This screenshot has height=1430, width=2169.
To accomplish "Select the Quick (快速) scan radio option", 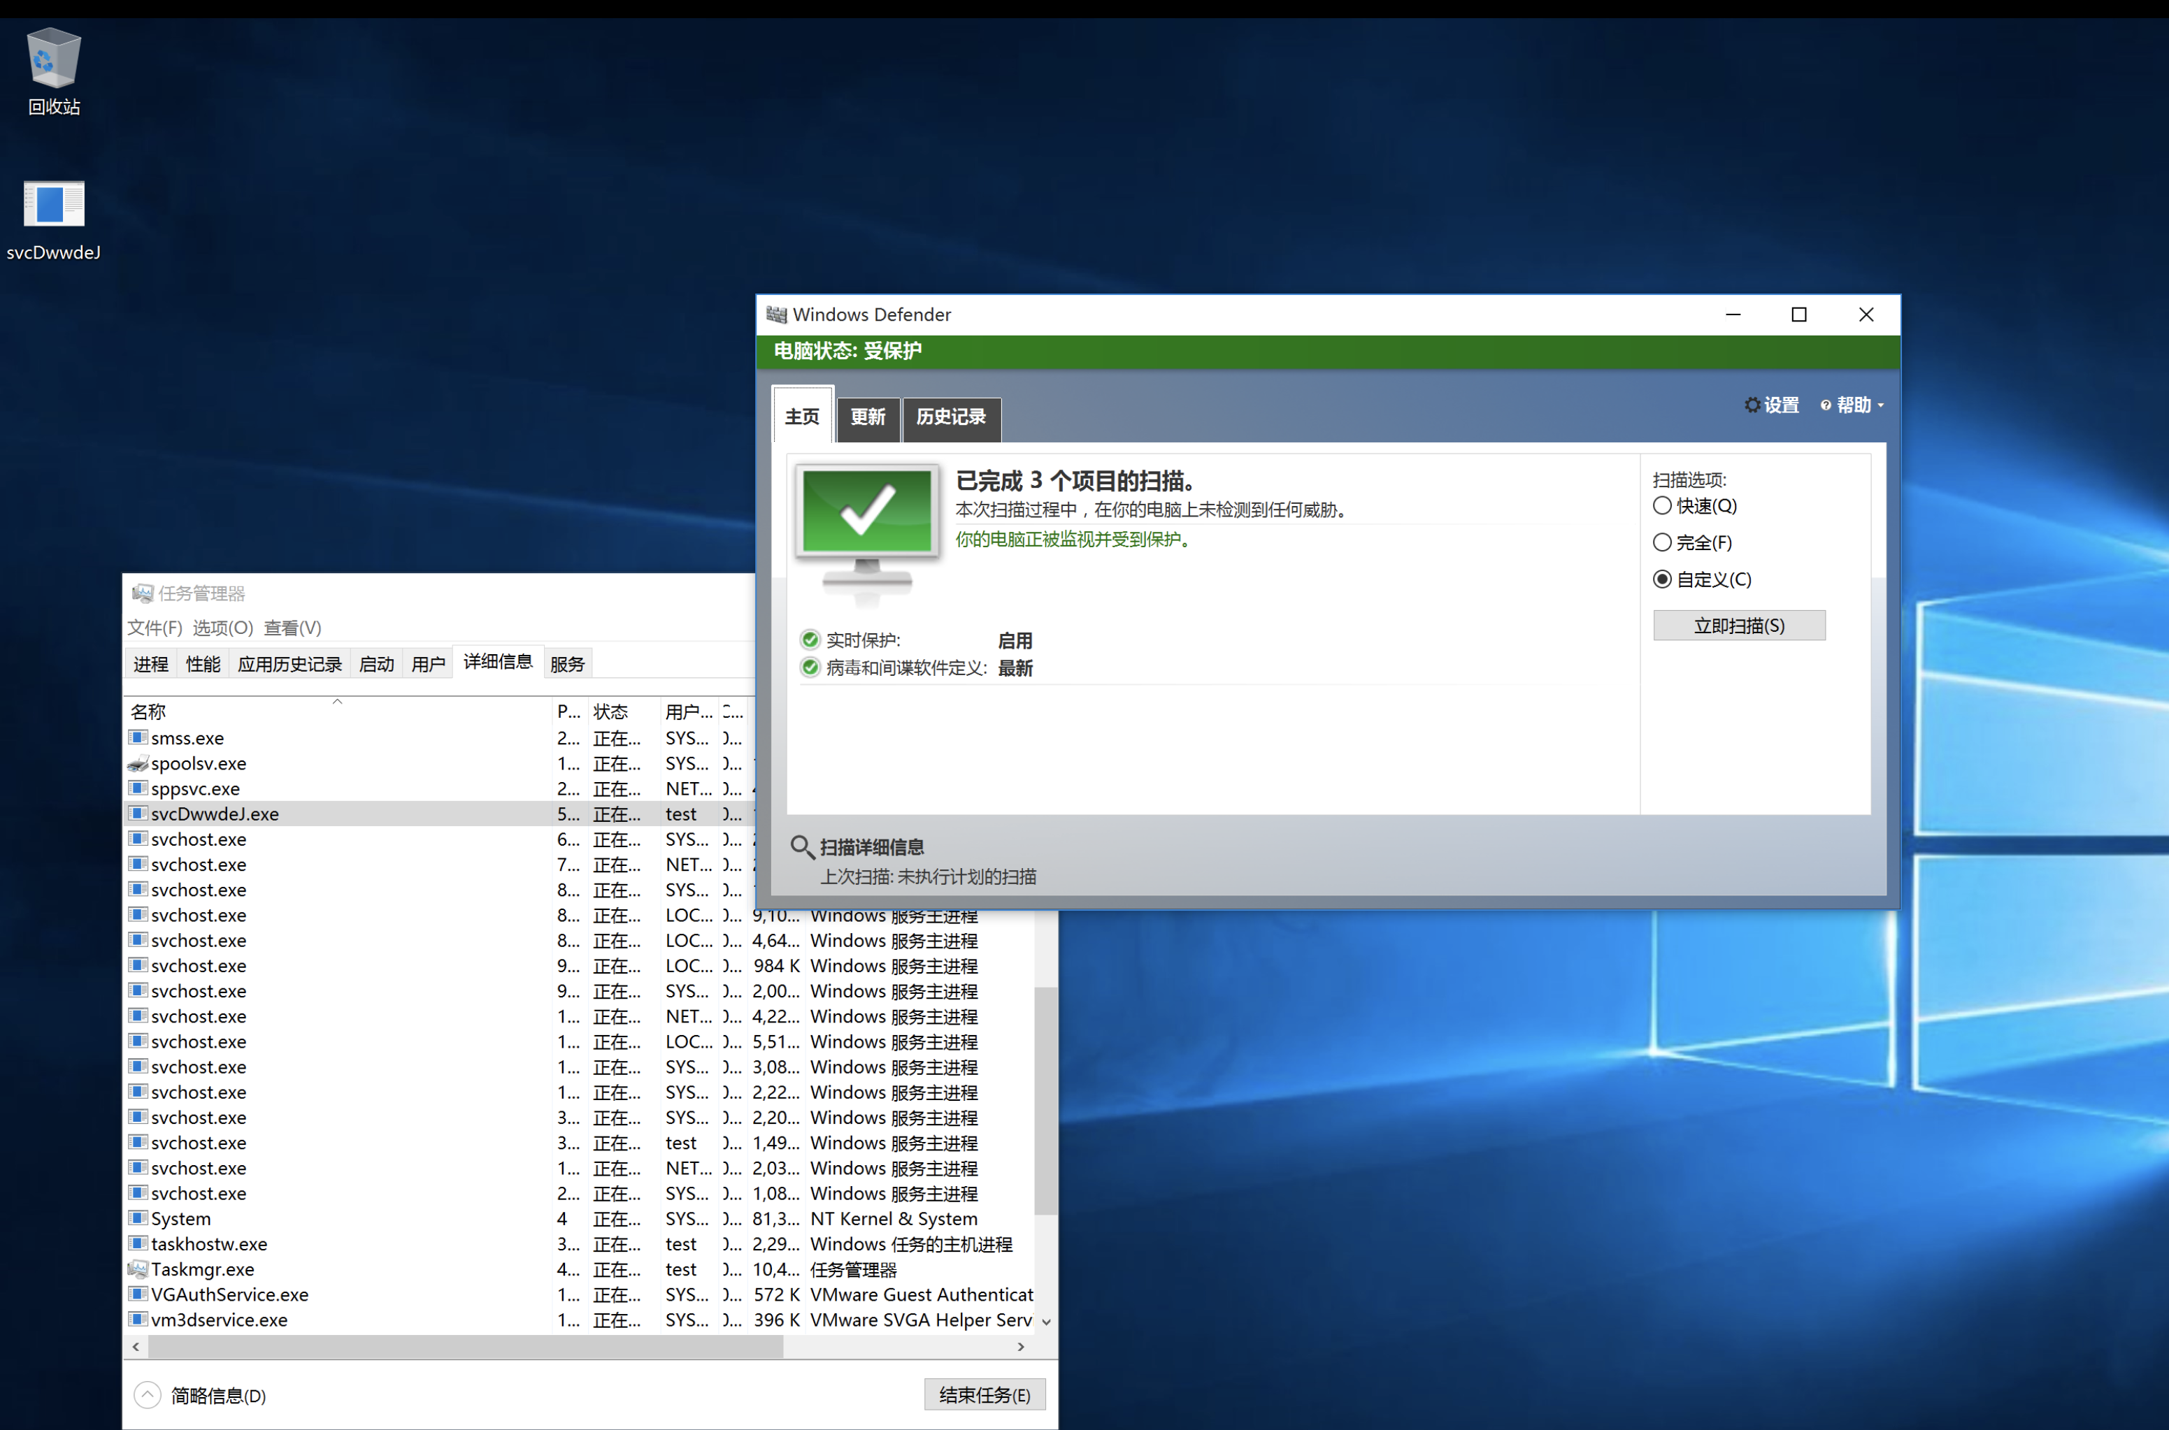I will pos(1662,505).
